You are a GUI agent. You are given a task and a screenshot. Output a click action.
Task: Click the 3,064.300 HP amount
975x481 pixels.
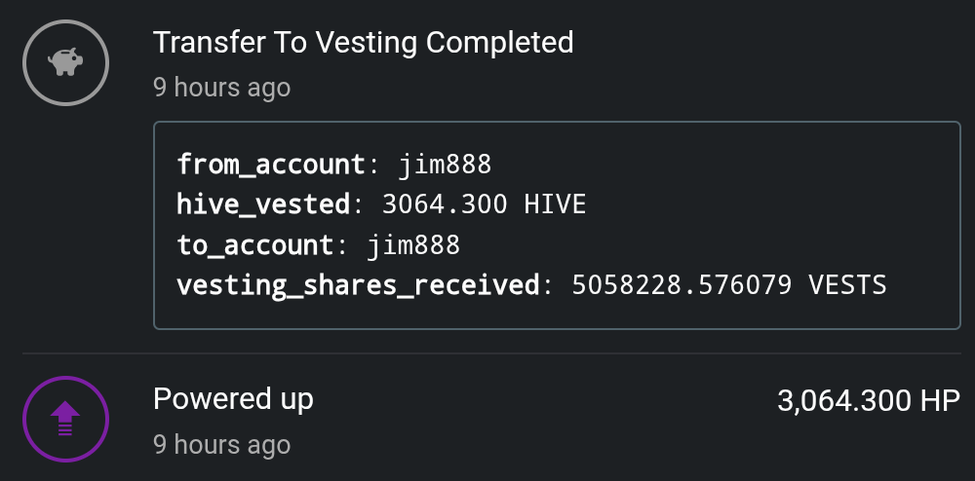[868, 401]
